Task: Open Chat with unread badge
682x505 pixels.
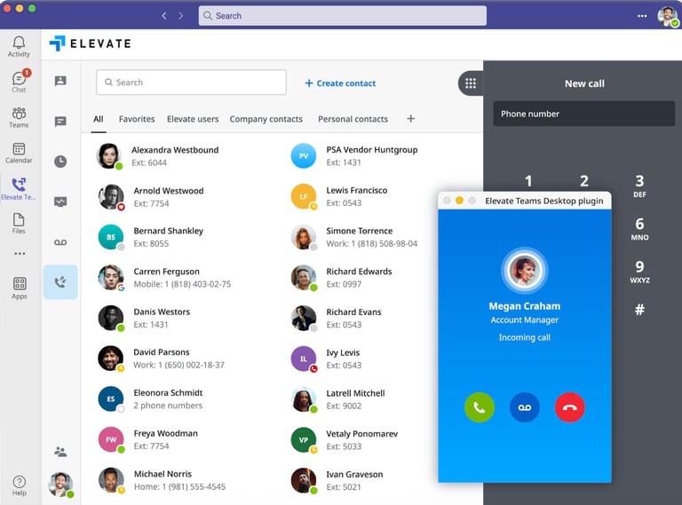Action: click(20, 82)
